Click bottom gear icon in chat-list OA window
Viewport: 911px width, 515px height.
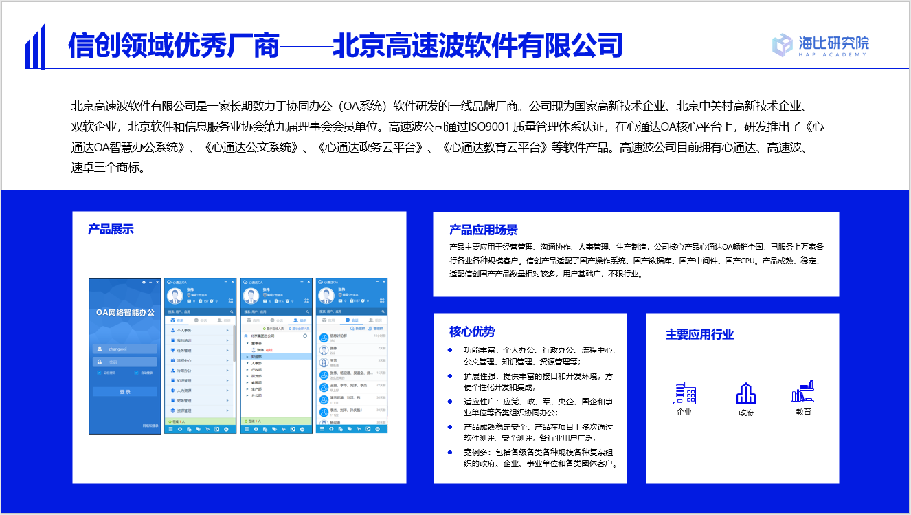click(331, 429)
